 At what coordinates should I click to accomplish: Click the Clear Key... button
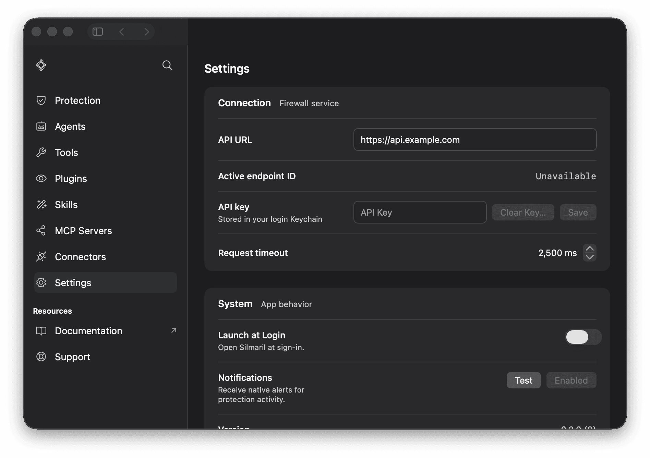pyautogui.click(x=523, y=212)
